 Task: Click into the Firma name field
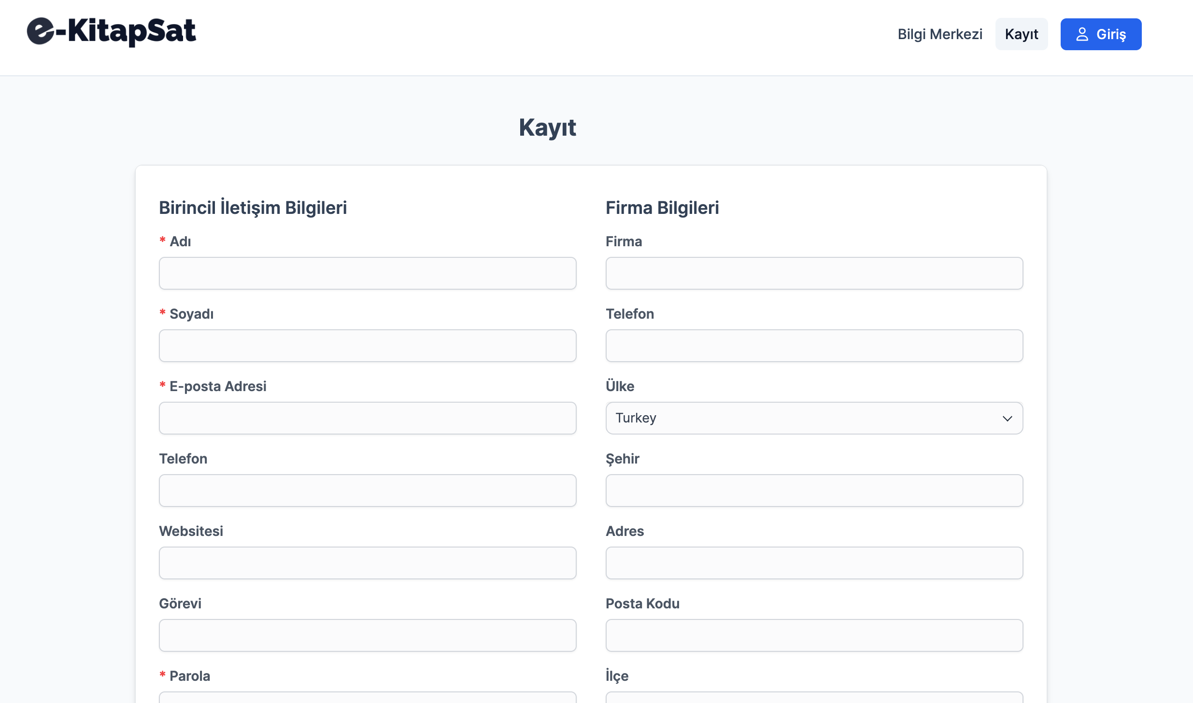(x=814, y=273)
